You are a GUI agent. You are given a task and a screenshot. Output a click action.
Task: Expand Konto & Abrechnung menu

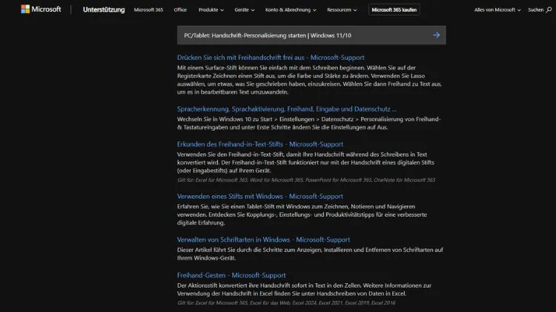(x=291, y=10)
